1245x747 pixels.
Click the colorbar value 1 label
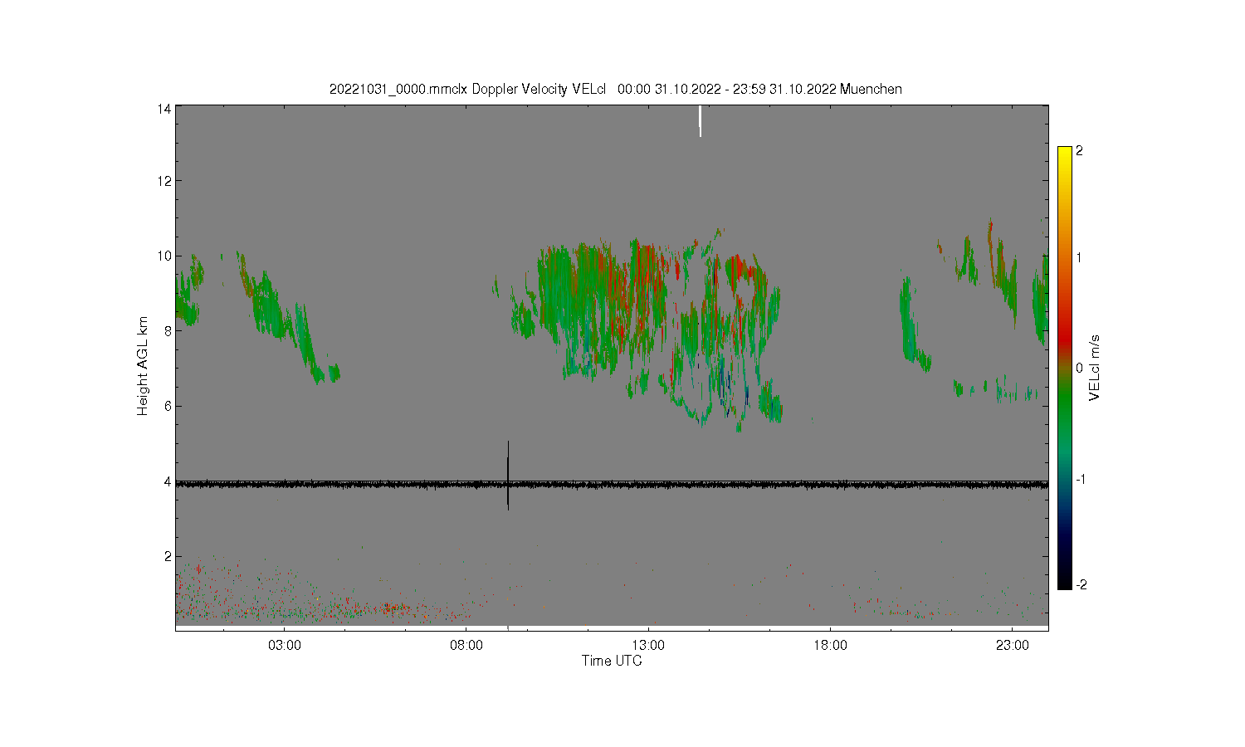pyautogui.click(x=1079, y=257)
